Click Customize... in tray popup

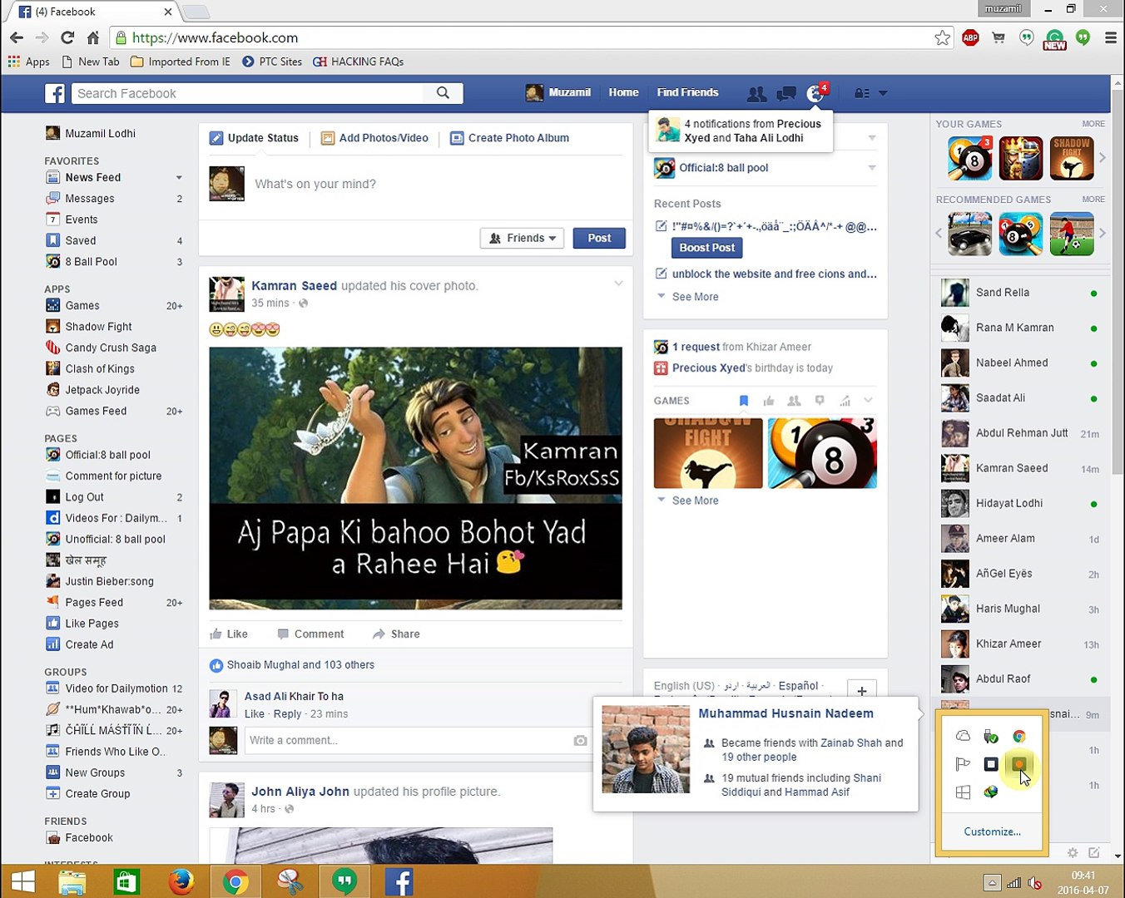point(992,831)
